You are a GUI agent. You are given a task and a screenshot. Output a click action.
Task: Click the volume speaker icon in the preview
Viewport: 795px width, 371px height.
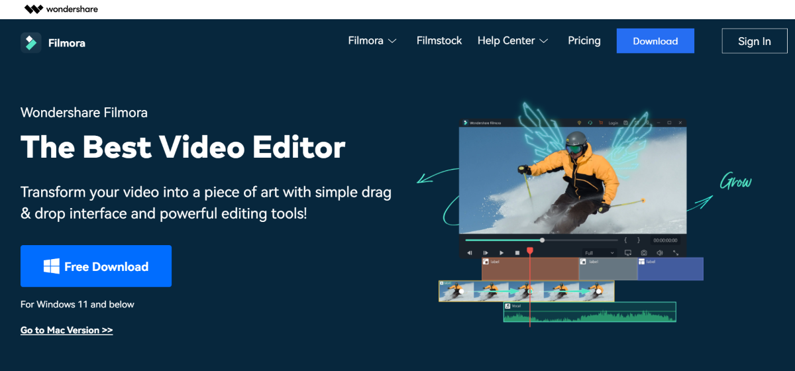[x=660, y=252]
